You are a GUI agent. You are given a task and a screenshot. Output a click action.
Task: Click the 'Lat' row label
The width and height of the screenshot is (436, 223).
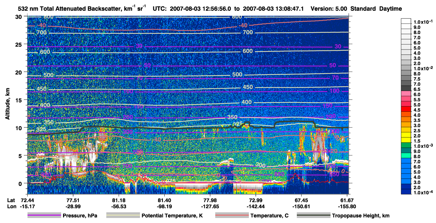pyautogui.click(x=11, y=200)
